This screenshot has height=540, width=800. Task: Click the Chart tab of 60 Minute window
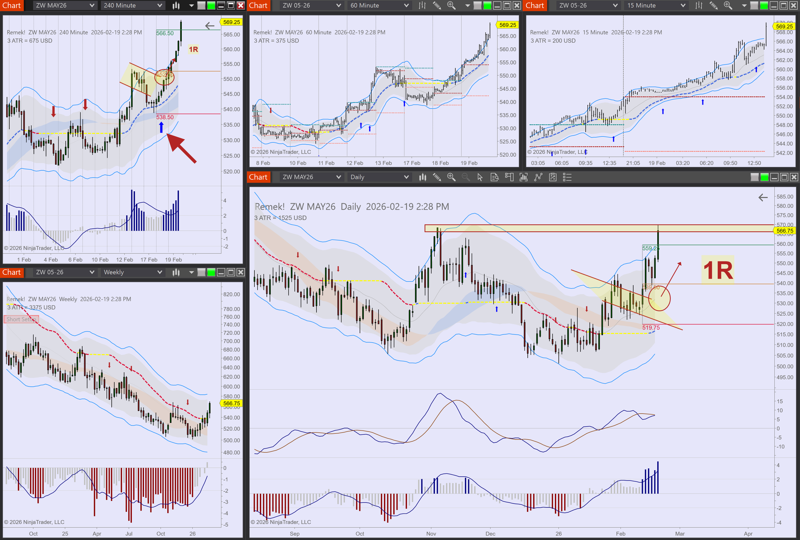[258, 5]
